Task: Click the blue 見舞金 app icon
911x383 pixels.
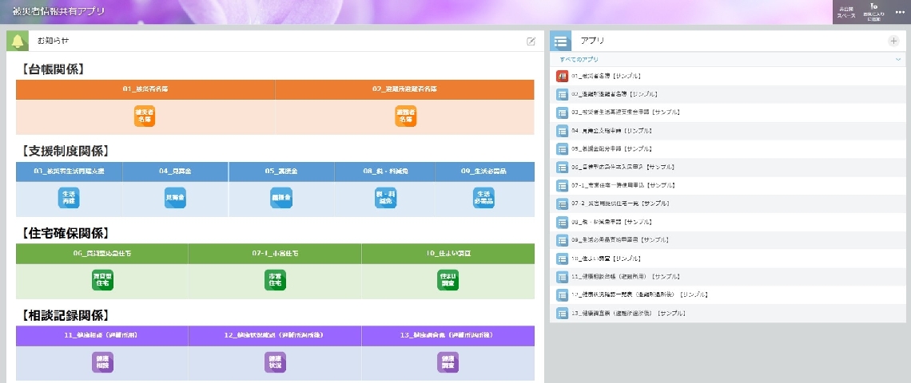Action: click(x=175, y=198)
